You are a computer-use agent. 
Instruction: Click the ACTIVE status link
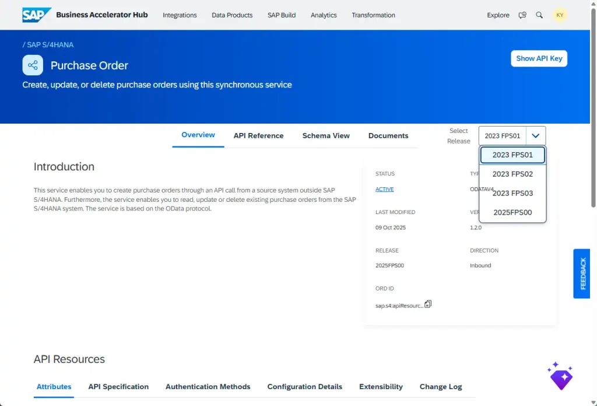[384, 189]
